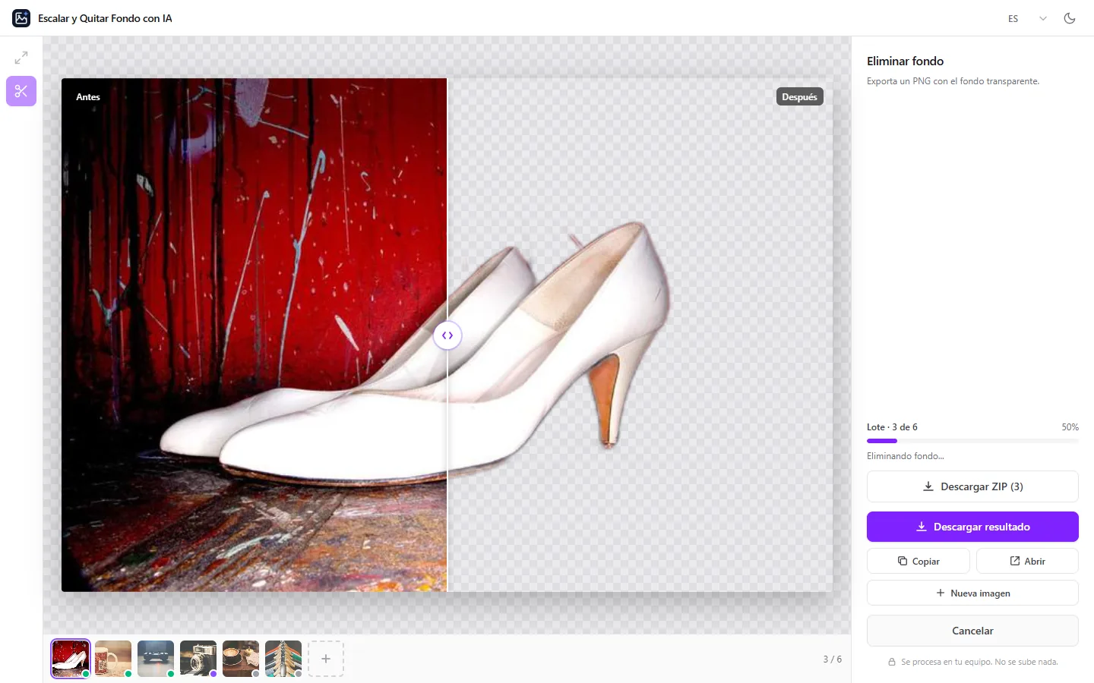The width and height of the screenshot is (1094, 683).
Task: Click 'Exporta un PNG con el fondo transparente' text
Action: [x=953, y=81]
